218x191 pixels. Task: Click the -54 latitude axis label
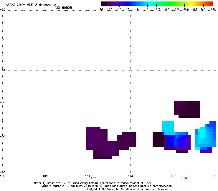point(3,70)
